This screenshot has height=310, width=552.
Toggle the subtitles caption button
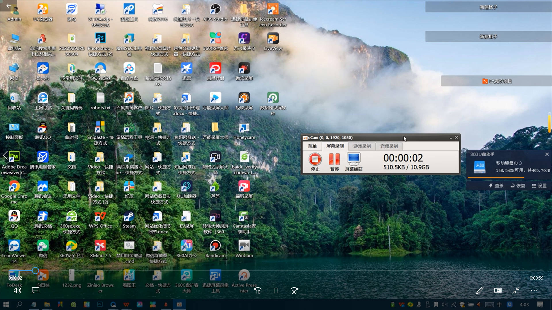click(36, 290)
